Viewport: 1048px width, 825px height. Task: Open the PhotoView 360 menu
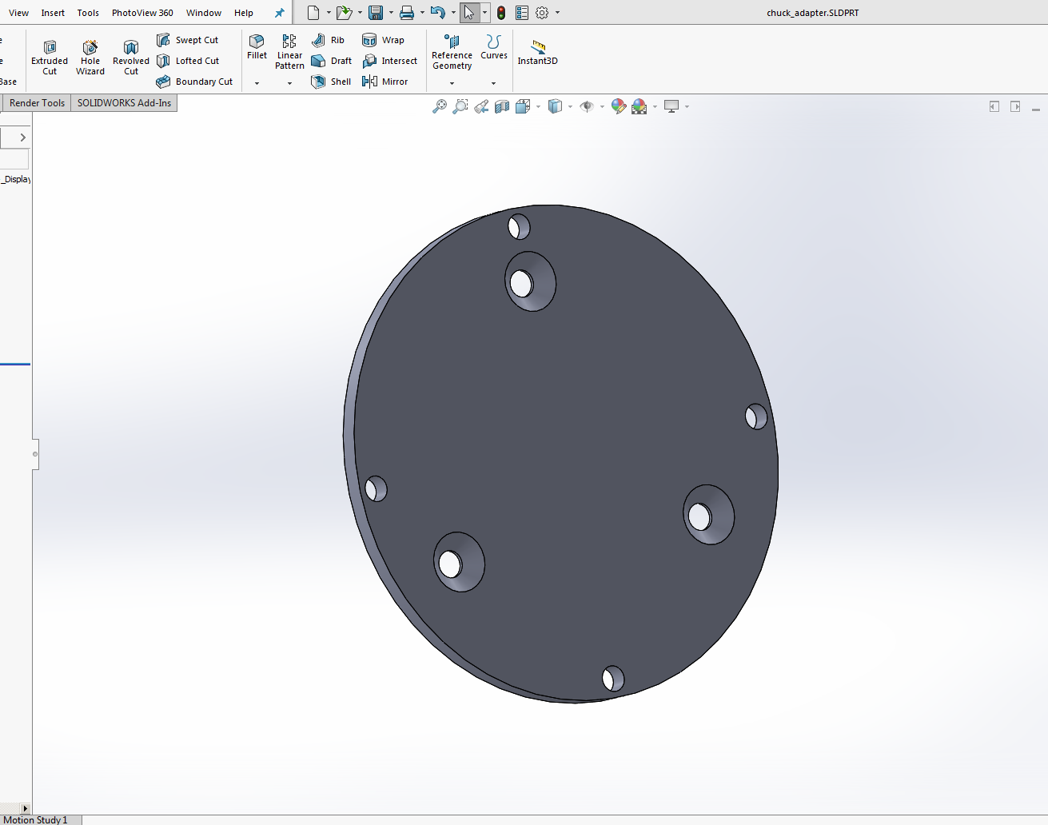point(142,13)
